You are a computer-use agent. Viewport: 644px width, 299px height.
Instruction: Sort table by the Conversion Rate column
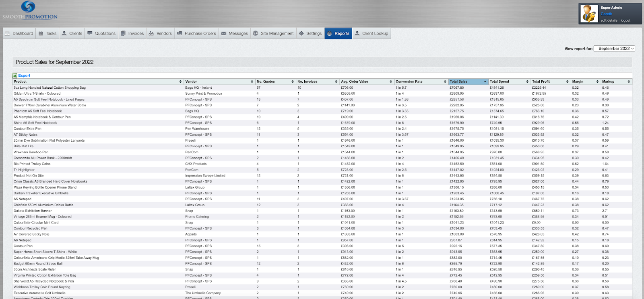[x=421, y=81]
